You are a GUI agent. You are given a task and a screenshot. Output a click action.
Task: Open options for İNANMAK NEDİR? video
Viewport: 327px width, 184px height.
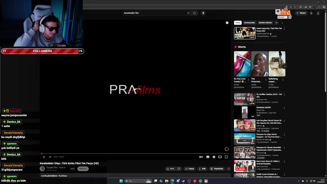284,108
